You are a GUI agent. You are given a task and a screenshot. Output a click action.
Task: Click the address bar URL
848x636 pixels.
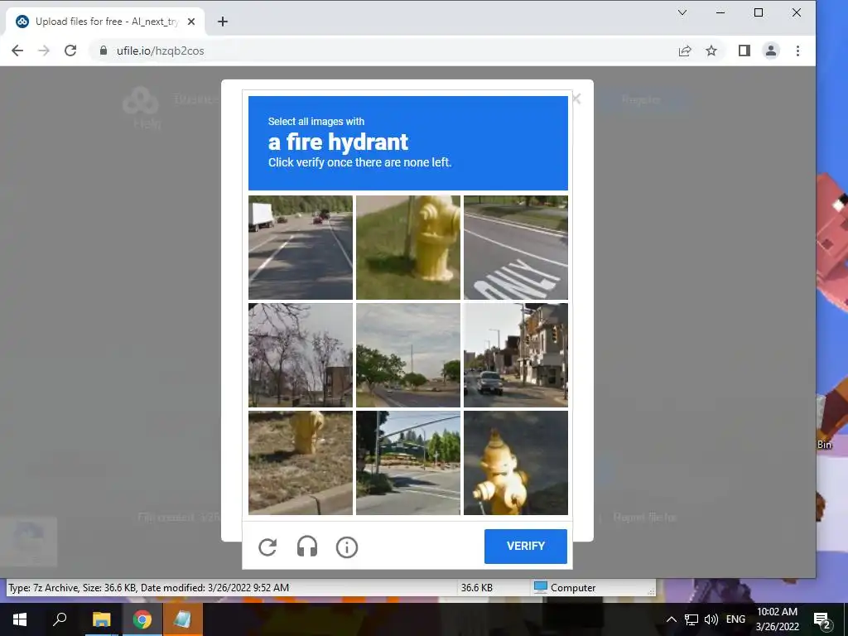point(160,51)
